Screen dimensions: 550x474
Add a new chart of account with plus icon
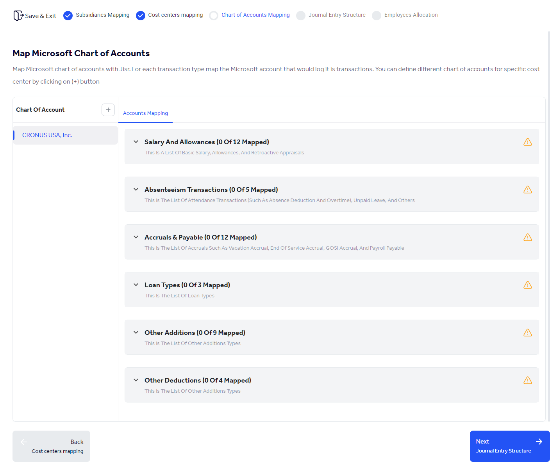point(108,110)
